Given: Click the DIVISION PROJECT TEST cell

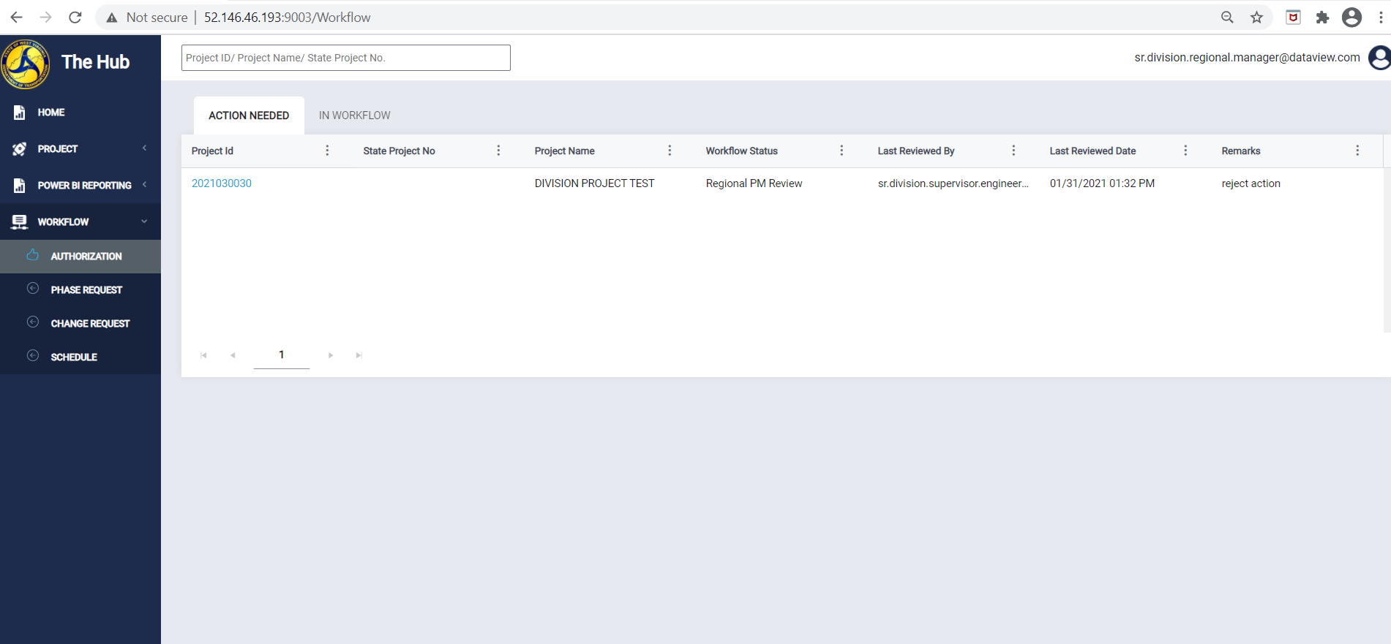Looking at the screenshot, I should point(595,183).
